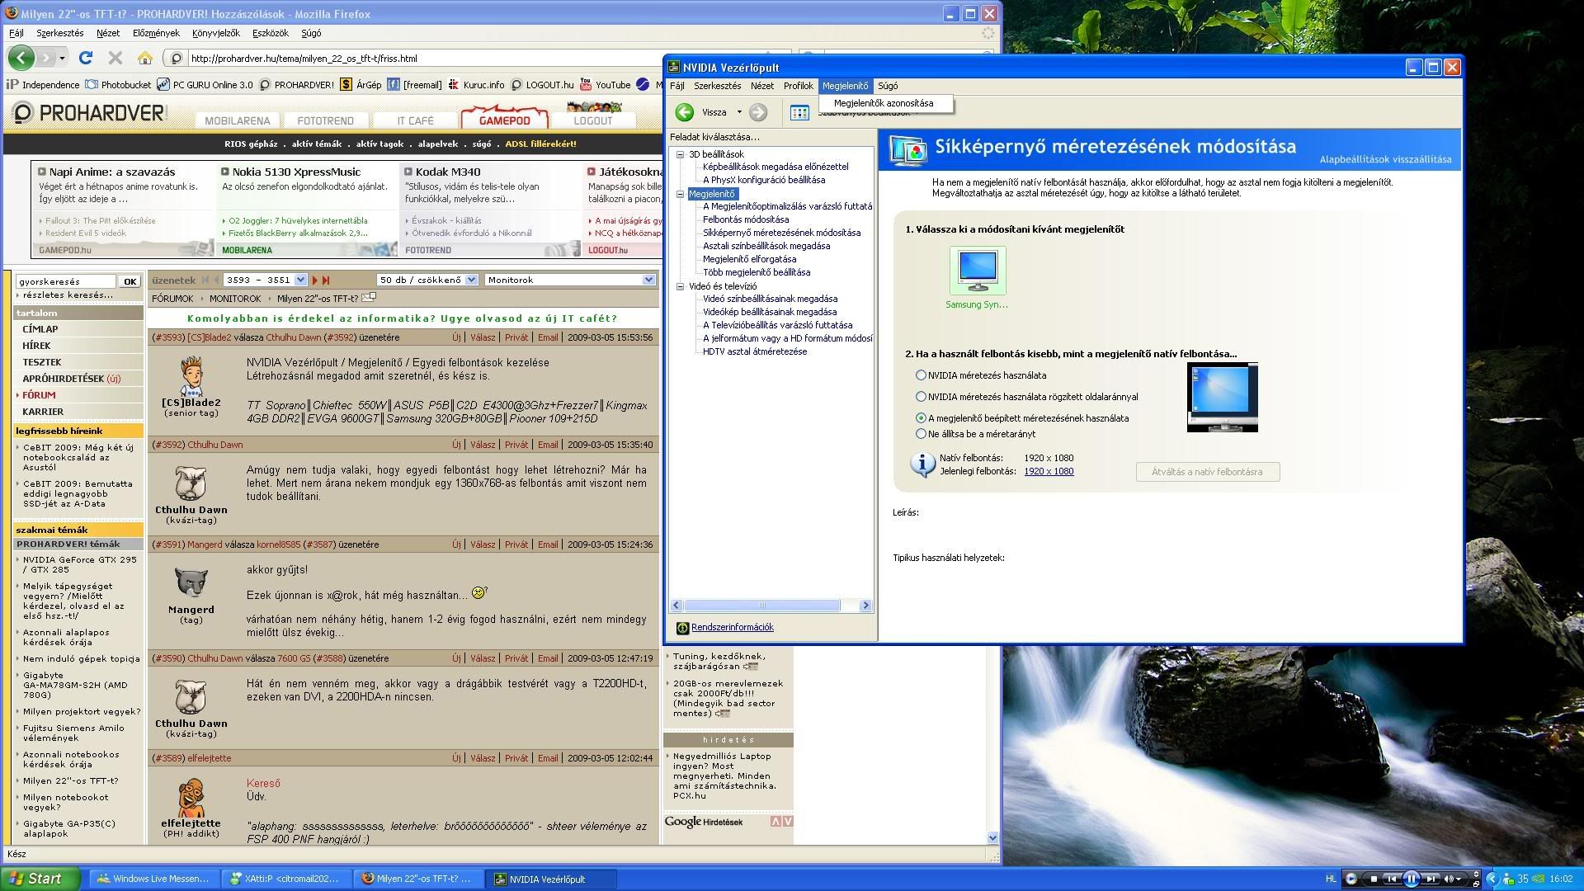Open the Windows Start button
The height and width of the screenshot is (891, 1584).
(40, 879)
